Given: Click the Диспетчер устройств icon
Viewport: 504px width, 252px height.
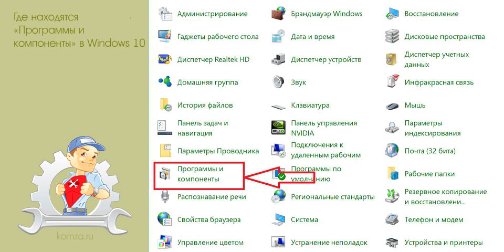Looking at the screenshot, I should (278, 59).
